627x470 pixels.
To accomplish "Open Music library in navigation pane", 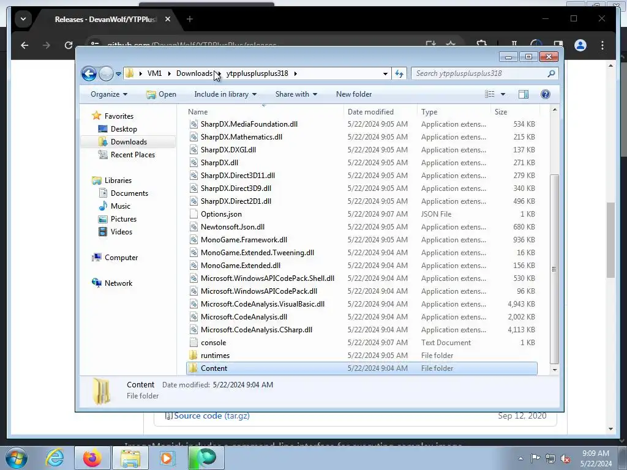I will tap(121, 206).
